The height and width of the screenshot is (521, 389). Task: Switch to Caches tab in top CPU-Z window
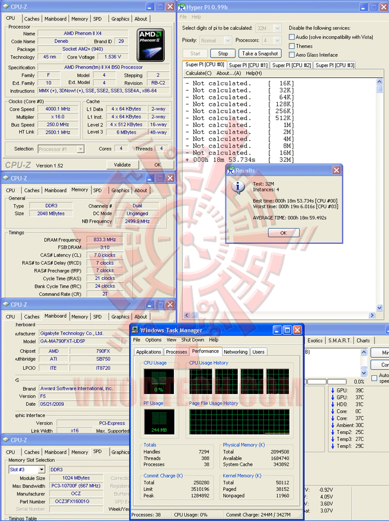coord(32,19)
